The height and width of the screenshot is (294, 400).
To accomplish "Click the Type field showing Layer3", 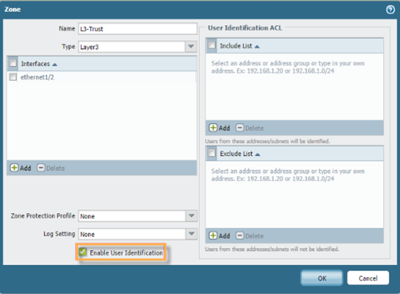I will 132,47.
